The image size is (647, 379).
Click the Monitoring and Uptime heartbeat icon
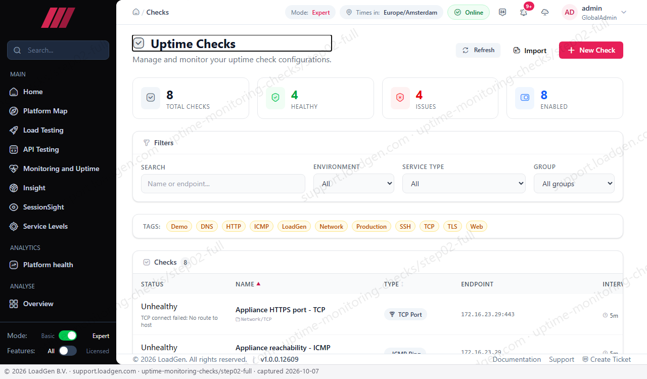click(14, 169)
